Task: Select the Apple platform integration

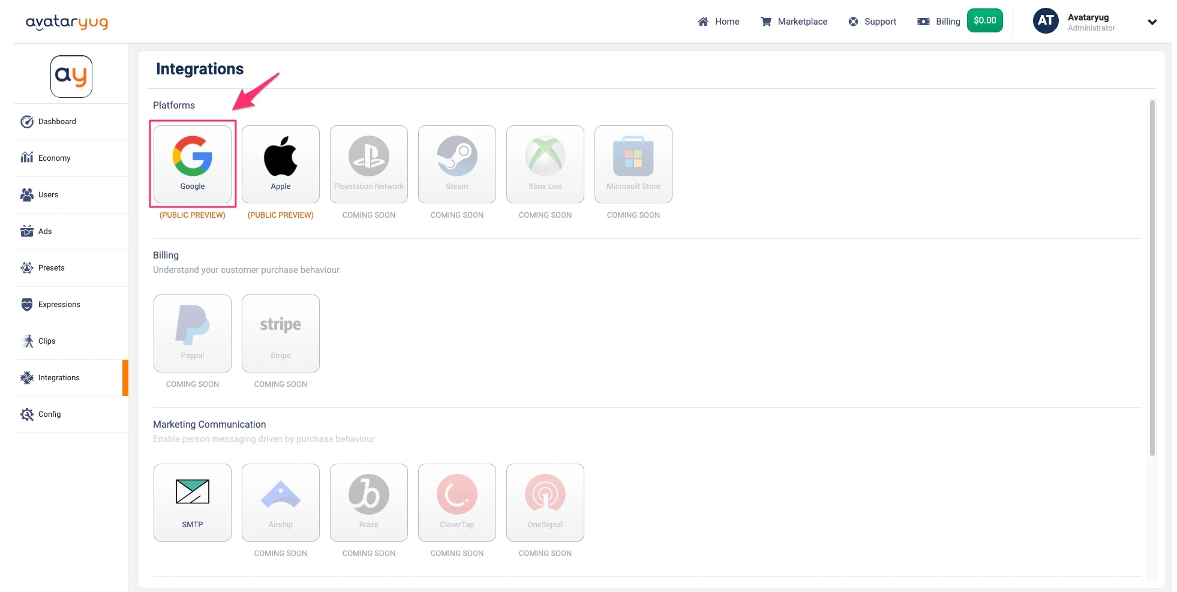Action: (x=280, y=164)
